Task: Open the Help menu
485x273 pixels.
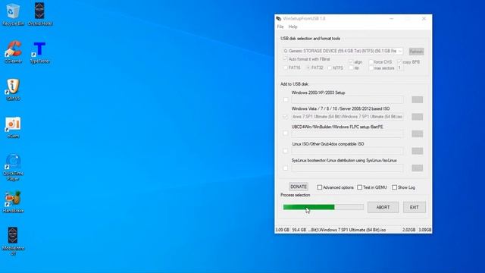Action: click(x=293, y=27)
